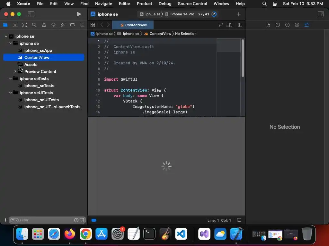Open Safari from the Dock
This screenshot has width=329, height=246.
pos(54,234)
